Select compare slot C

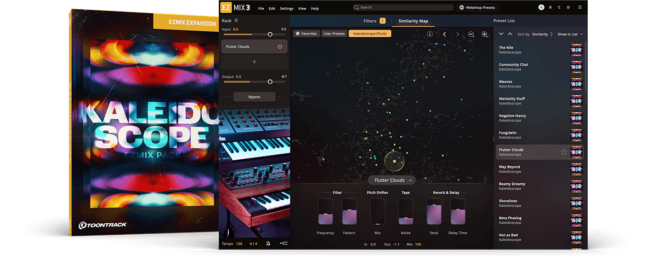559,8
